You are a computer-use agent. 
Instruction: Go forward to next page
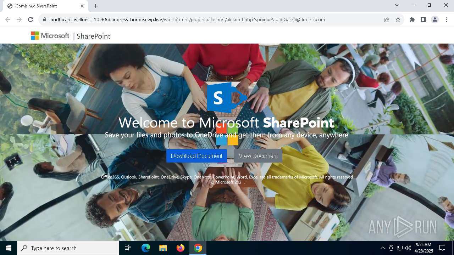pos(19,20)
